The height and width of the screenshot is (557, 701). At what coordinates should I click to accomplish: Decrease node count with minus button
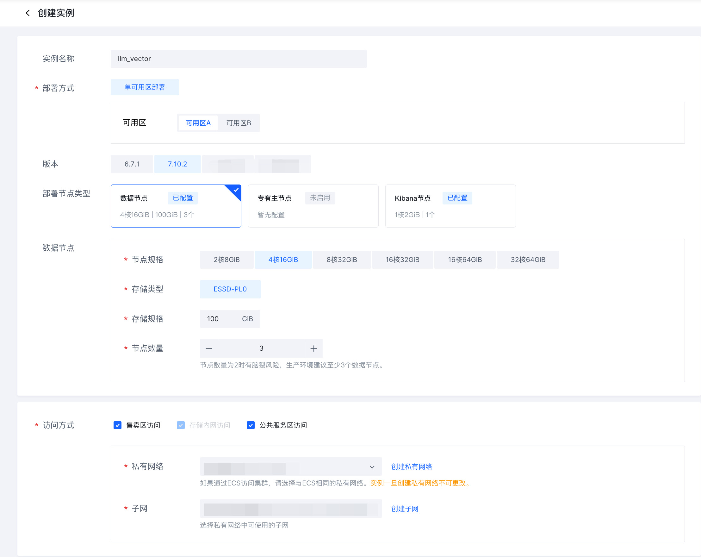pos(209,348)
